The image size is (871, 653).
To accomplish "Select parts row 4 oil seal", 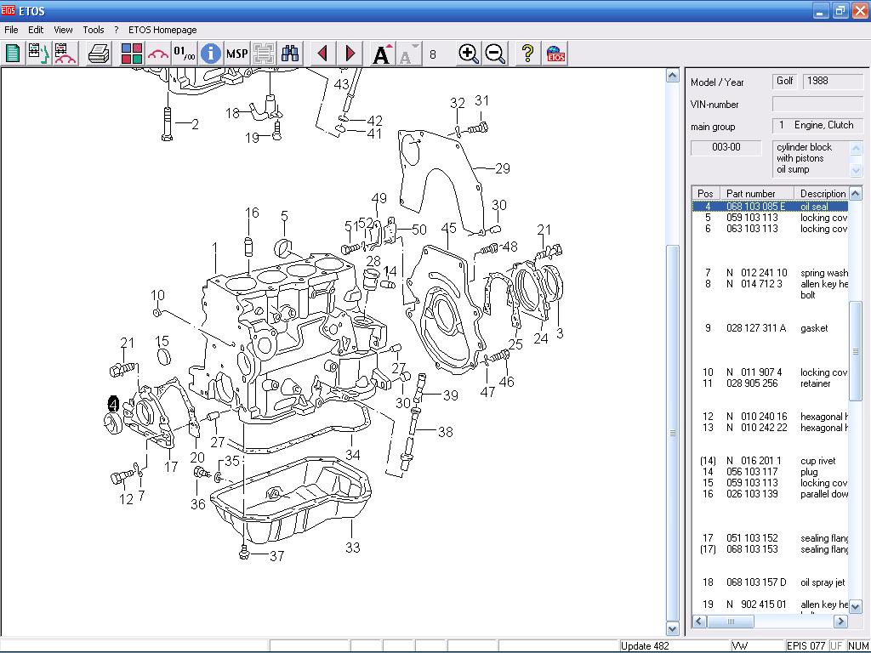I will (770, 207).
